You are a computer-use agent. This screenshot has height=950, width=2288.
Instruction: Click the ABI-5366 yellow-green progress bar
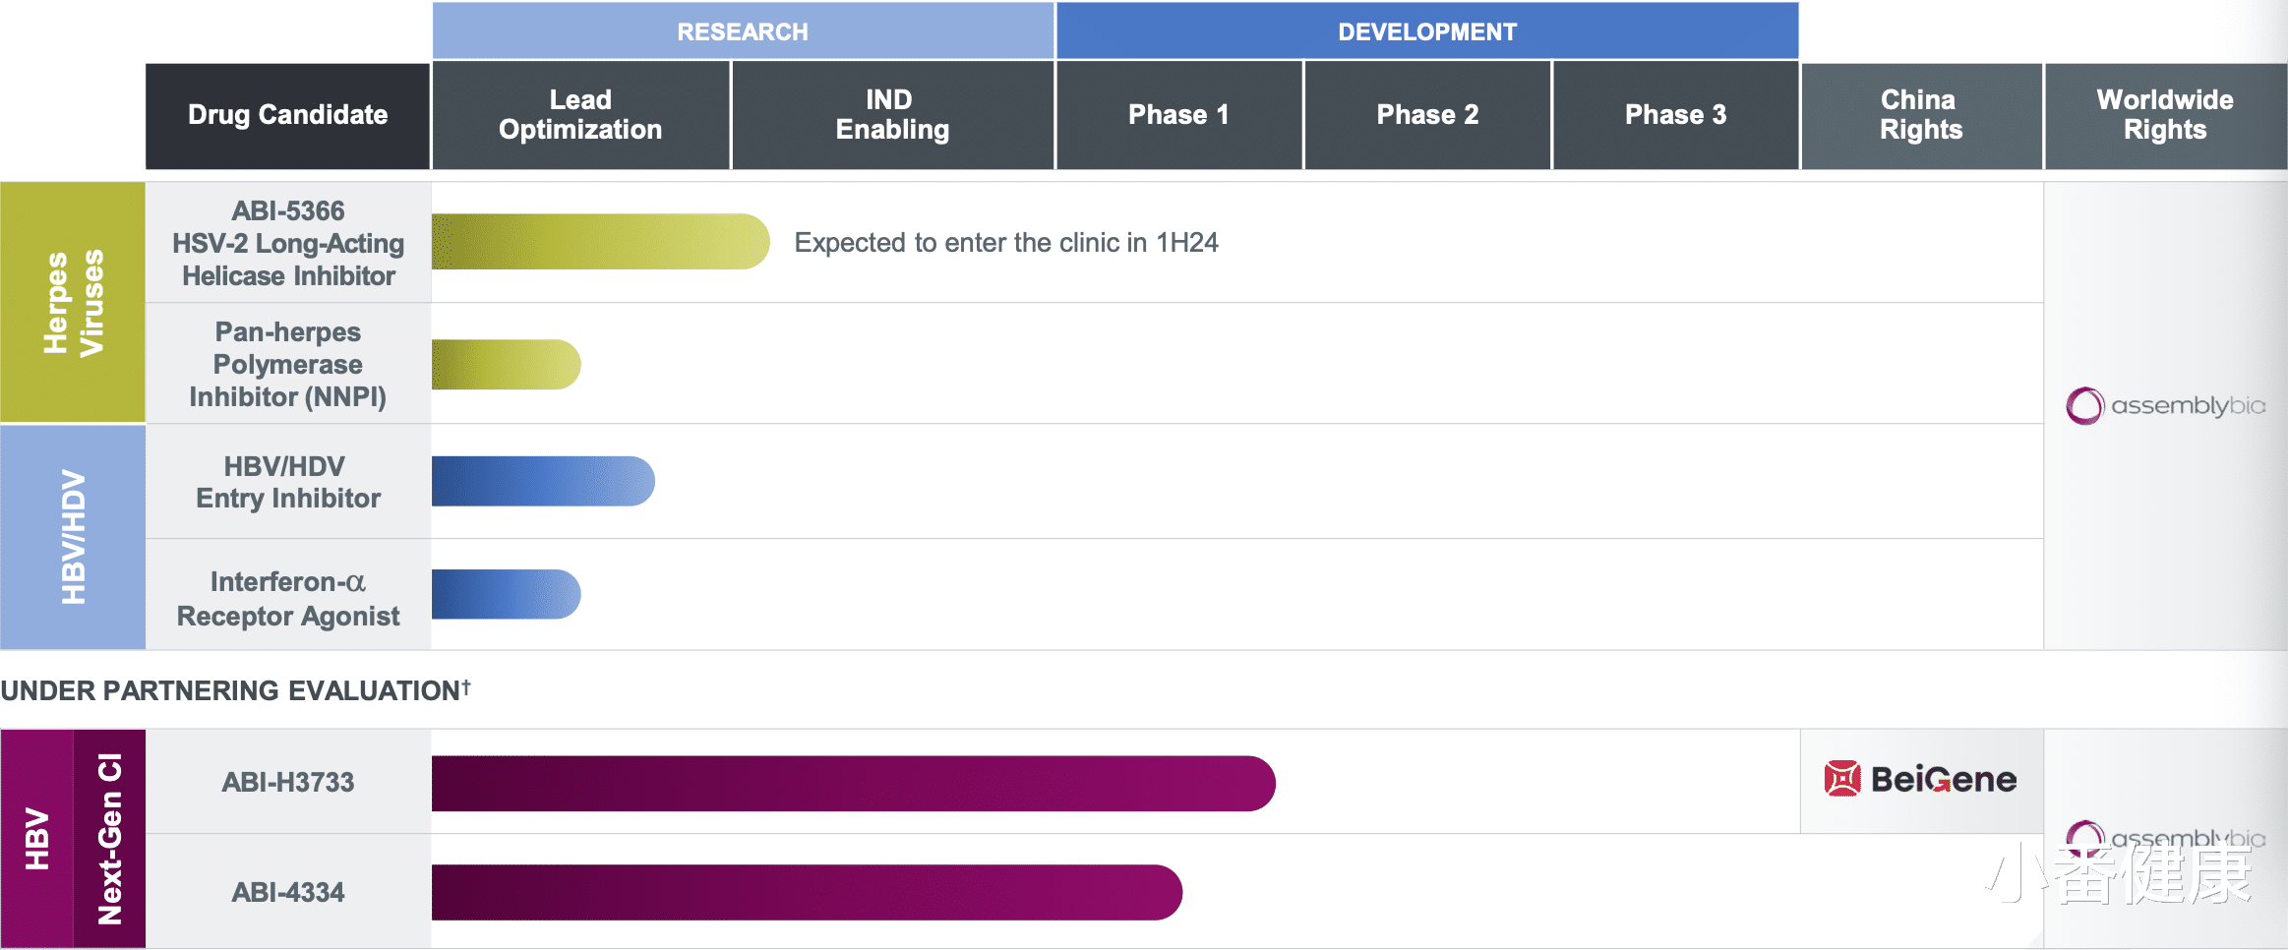(599, 242)
